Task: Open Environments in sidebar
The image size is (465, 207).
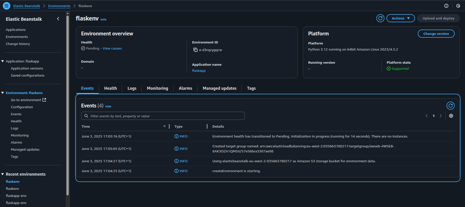Action: click(x=17, y=37)
